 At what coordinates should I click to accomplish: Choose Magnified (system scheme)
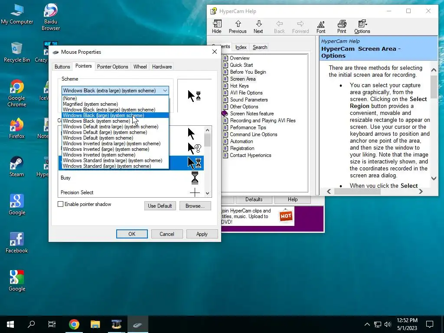115,104
